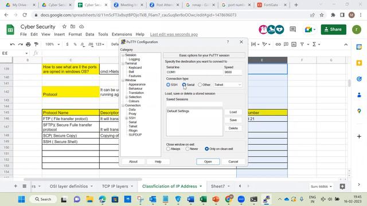Viewport: 367px width, 206px height.
Task: Click the green Share button
Action: click(333, 29)
